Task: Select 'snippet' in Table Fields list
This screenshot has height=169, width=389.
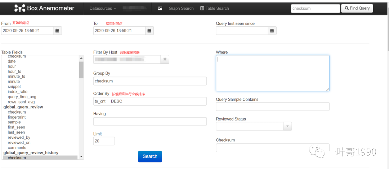Action: 14,87
